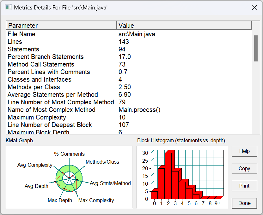Image resolution: width=263 pixels, height=215 pixels.
Task: Select the Methods per Class row
Action: 129,87
